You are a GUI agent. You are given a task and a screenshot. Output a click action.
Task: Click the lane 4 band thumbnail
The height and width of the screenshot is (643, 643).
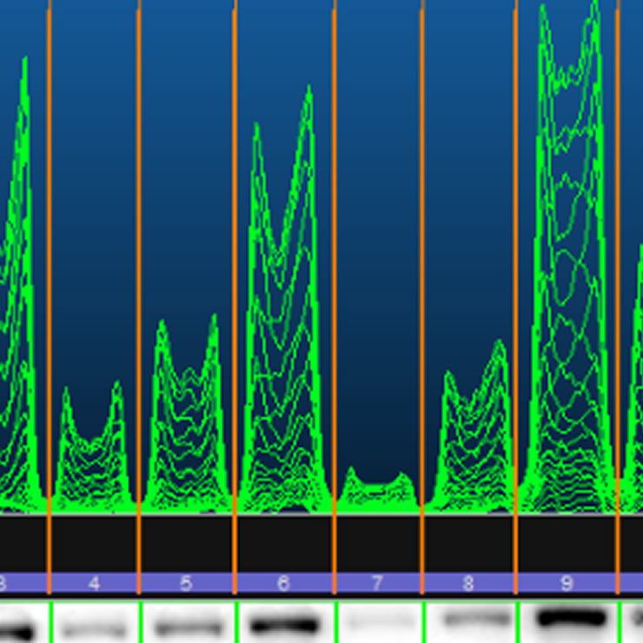coord(94,624)
